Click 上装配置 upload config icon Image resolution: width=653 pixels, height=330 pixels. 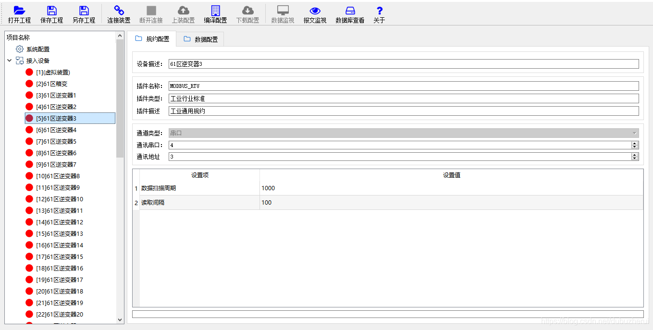(184, 10)
